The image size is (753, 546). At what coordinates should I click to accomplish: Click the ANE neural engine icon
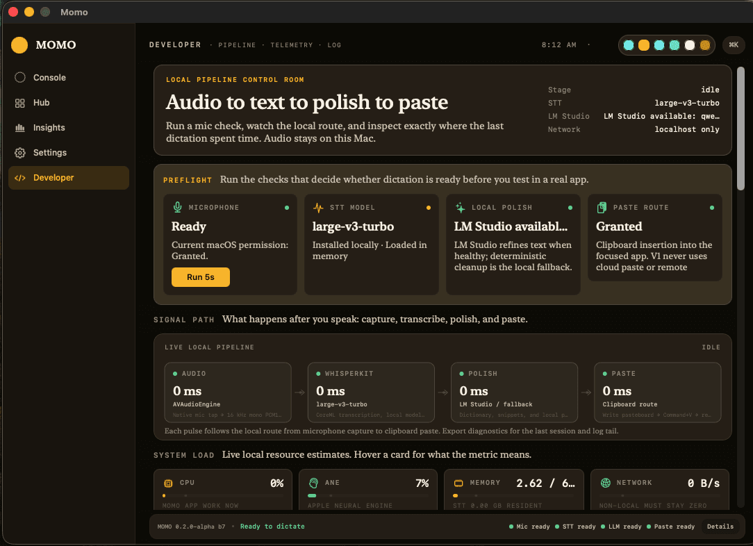click(313, 483)
